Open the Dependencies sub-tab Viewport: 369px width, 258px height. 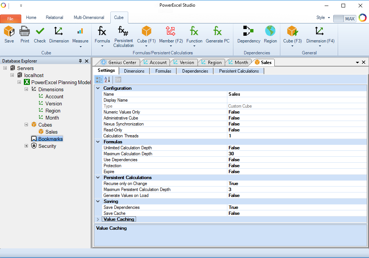tap(195, 71)
